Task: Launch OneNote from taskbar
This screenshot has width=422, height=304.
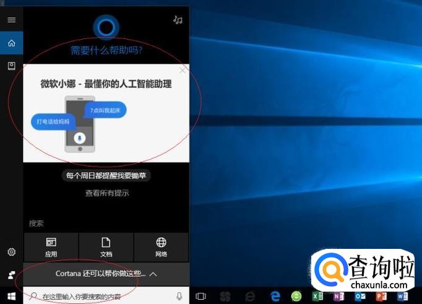Action: tap(338, 297)
